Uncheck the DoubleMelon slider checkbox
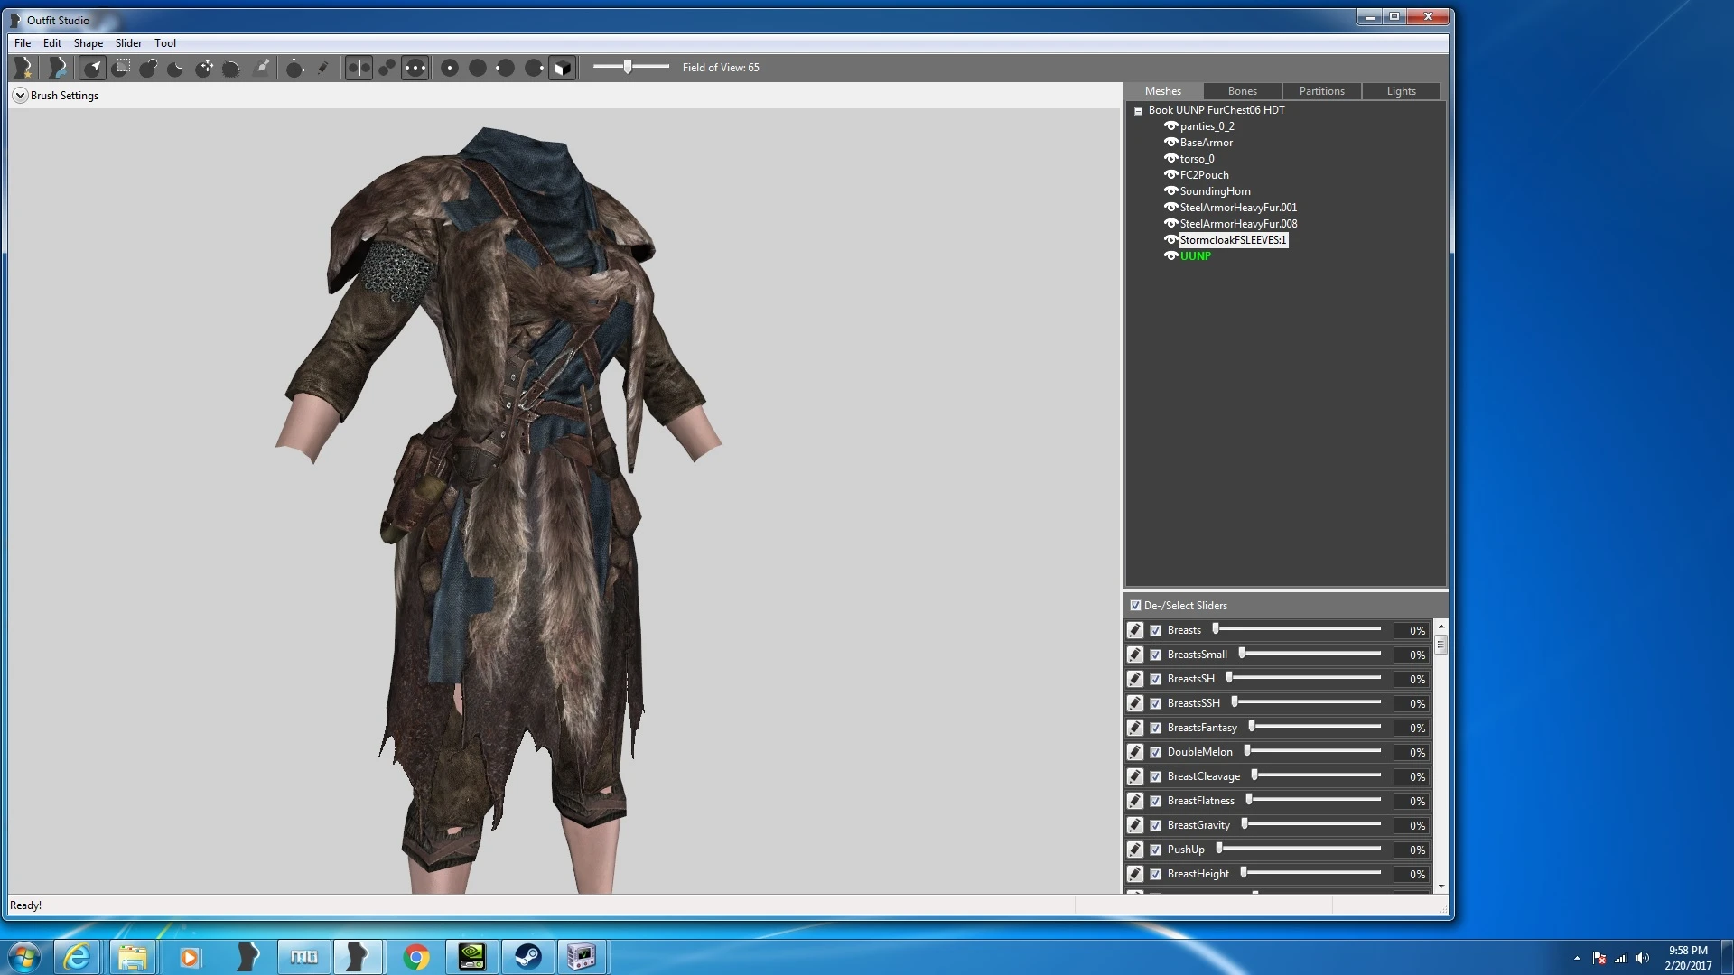This screenshot has height=975, width=1734. pos(1155,753)
